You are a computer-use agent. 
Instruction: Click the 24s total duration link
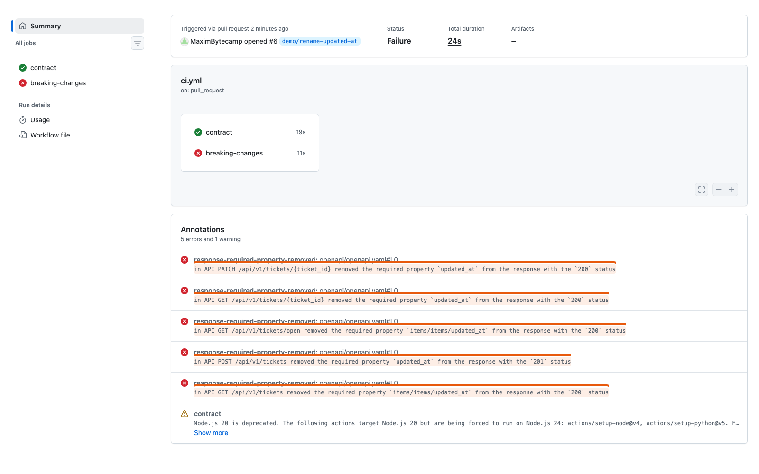(454, 41)
